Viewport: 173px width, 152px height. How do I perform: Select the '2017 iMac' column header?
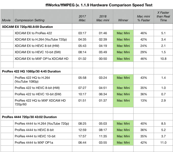point(82,16)
